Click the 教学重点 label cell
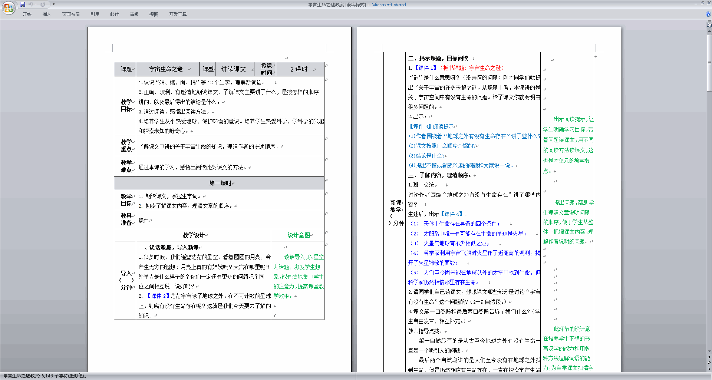Viewport: 712px width, 380px height. [x=125, y=146]
